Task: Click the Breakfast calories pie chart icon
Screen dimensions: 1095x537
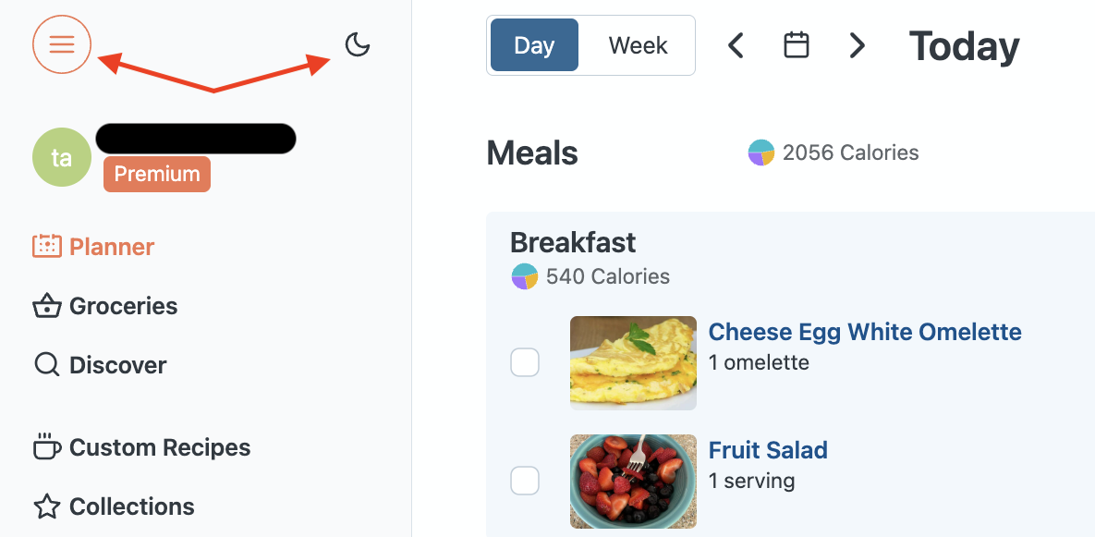Action: point(524,276)
